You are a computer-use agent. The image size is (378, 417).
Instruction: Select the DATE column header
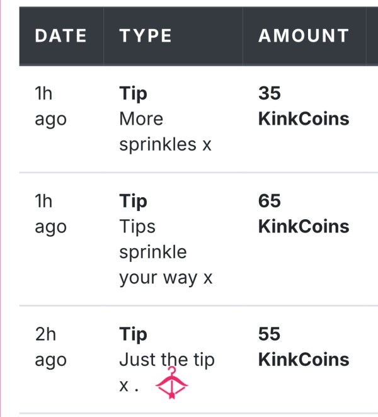(61, 36)
